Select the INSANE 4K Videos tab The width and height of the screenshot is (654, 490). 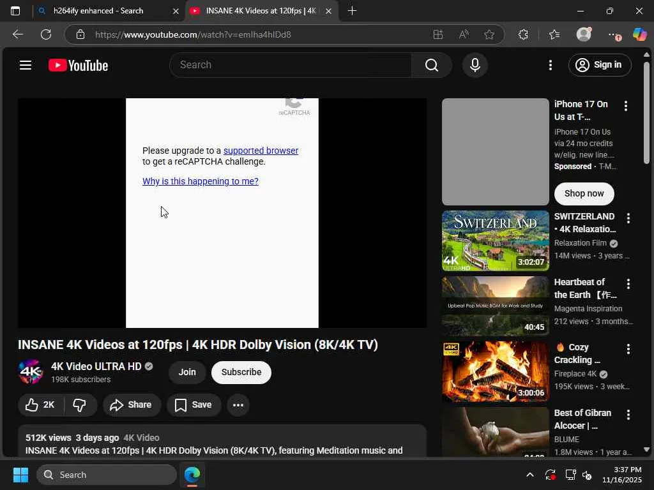pos(261,11)
